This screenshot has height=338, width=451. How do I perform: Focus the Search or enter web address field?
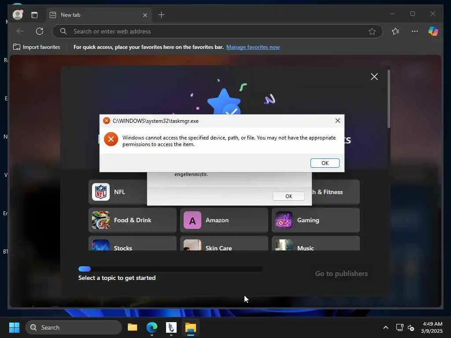pyautogui.click(x=217, y=31)
